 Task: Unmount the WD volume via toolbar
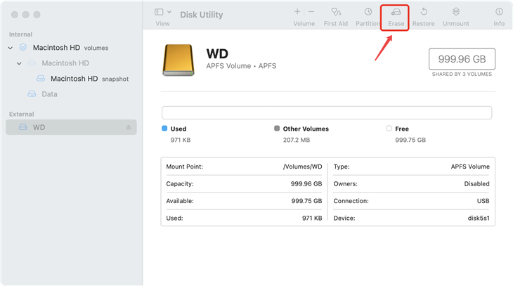[455, 13]
